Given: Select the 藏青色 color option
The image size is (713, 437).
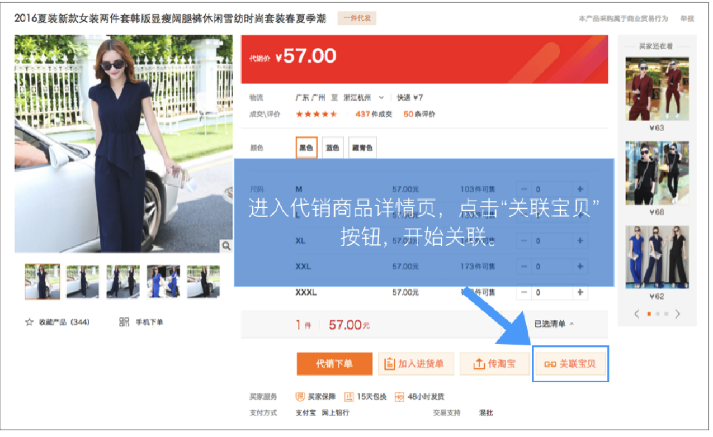Looking at the screenshot, I should pyautogui.click(x=362, y=148).
